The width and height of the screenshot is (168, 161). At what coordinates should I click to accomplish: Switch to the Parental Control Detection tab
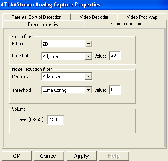pyautogui.click(x=36, y=17)
